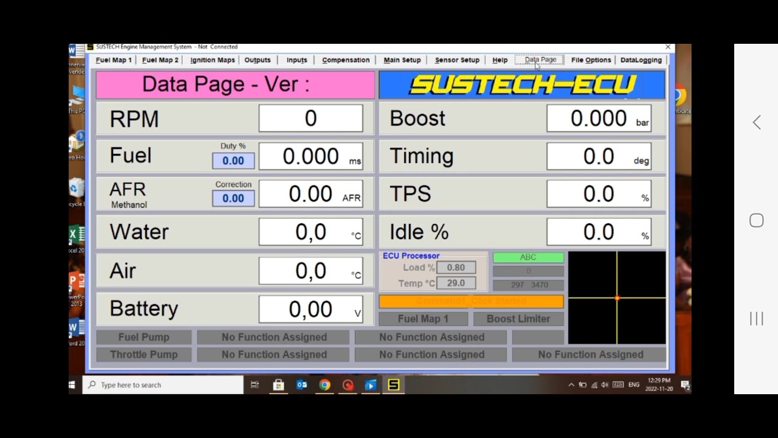Open Google Chrome from taskbar

(325, 385)
